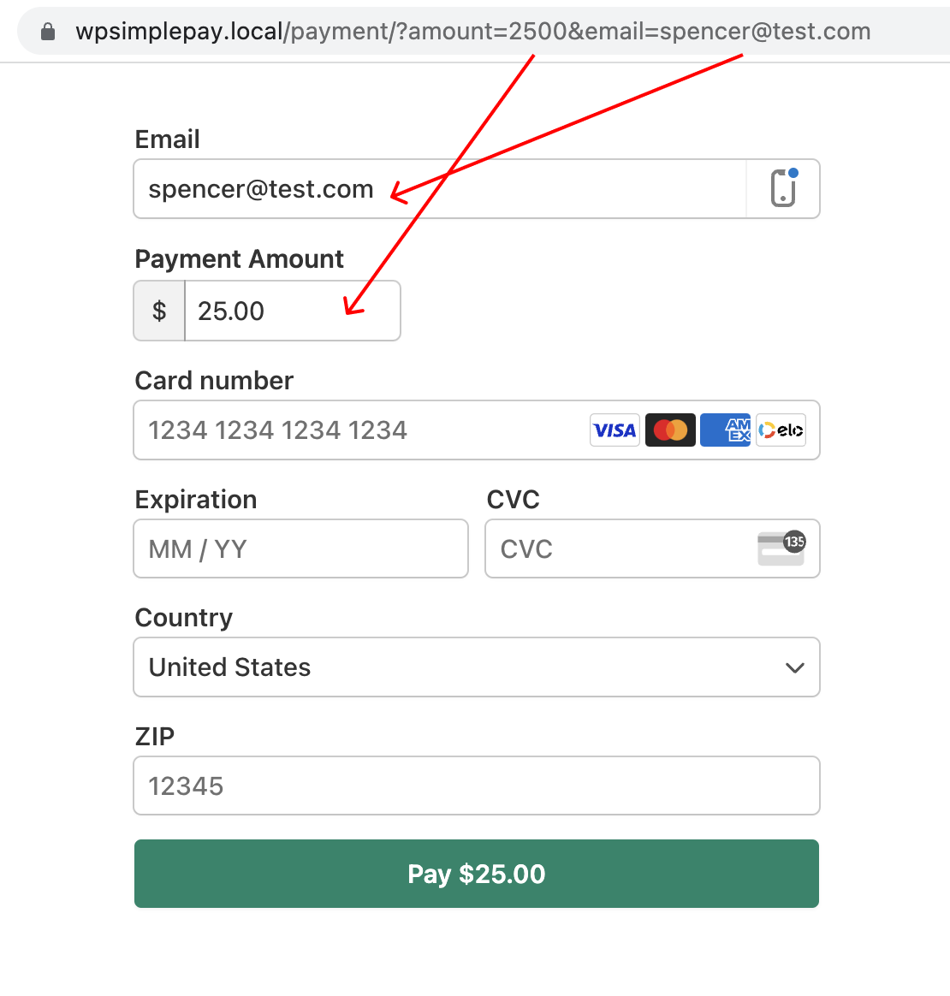Click the Mastercard logo

pyautogui.click(x=670, y=430)
